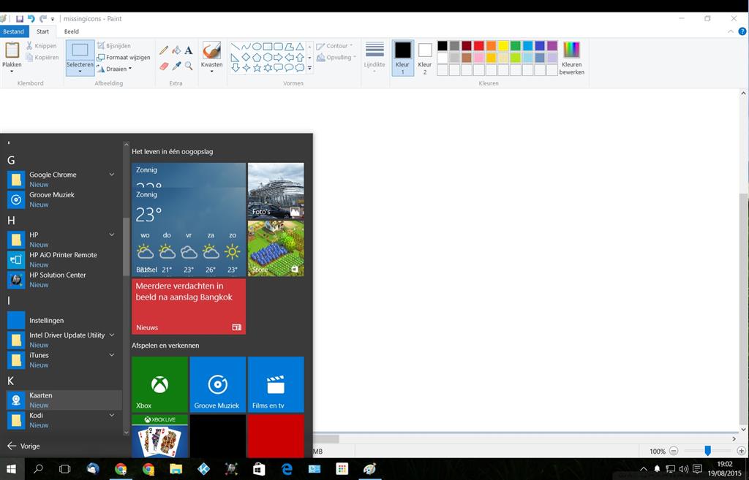Open Microsoft Edge from the taskbar
This screenshot has width=749, height=480.
click(x=287, y=469)
